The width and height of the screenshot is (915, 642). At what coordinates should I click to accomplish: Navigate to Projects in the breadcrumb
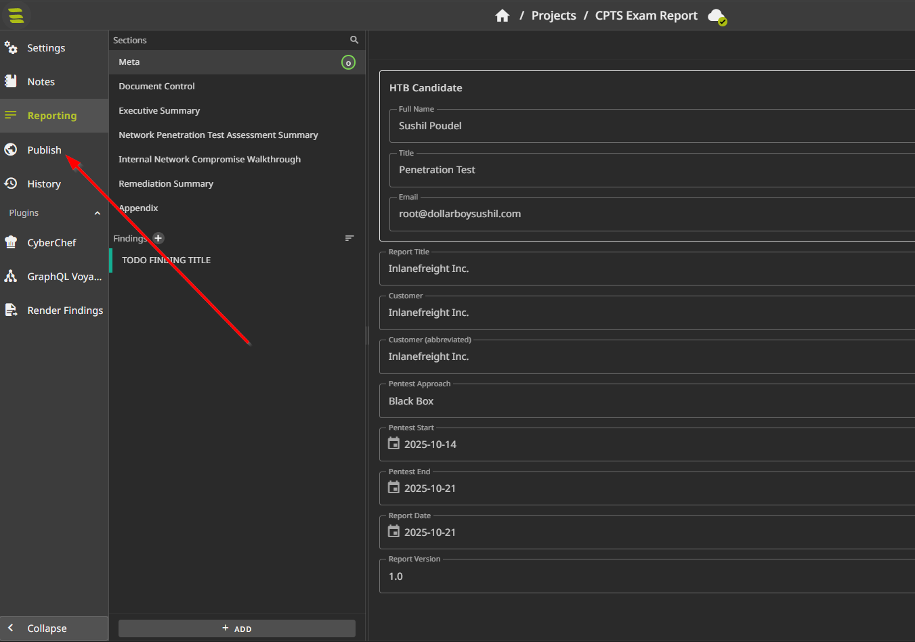(x=553, y=16)
